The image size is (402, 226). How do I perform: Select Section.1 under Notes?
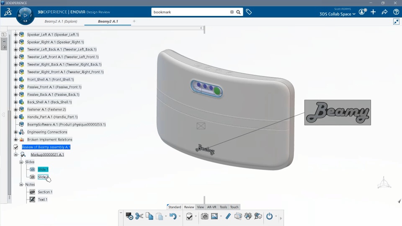(45, 192)
